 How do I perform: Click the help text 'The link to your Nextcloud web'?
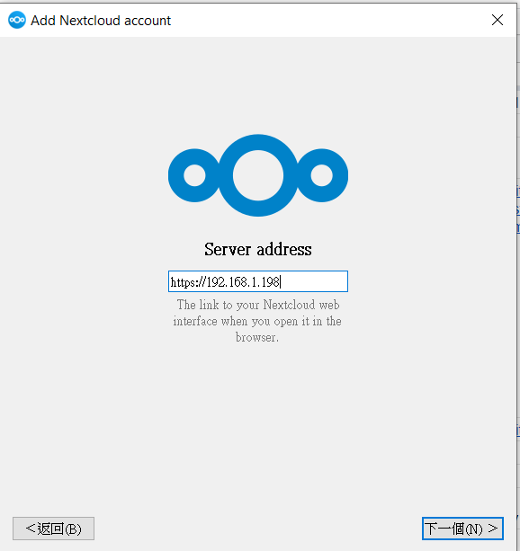(258, 305)
